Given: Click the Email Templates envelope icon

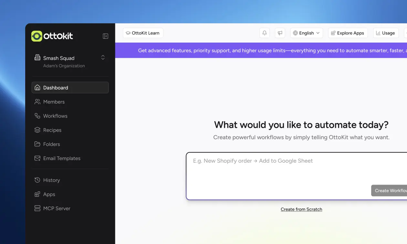Looking at the screenshot, I should [x=37, y=158].
